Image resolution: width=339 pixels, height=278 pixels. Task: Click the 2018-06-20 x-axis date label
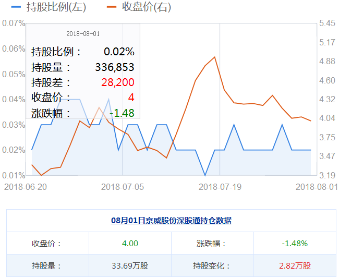coord(26,187)
